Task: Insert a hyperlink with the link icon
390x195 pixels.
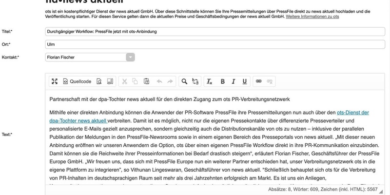Action: click(x=259, y=81)
